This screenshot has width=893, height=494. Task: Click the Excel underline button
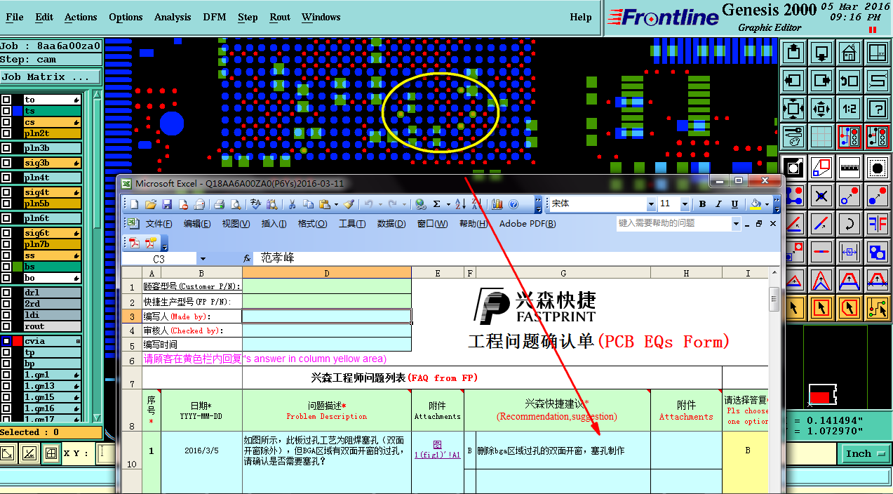click(734, 204)
